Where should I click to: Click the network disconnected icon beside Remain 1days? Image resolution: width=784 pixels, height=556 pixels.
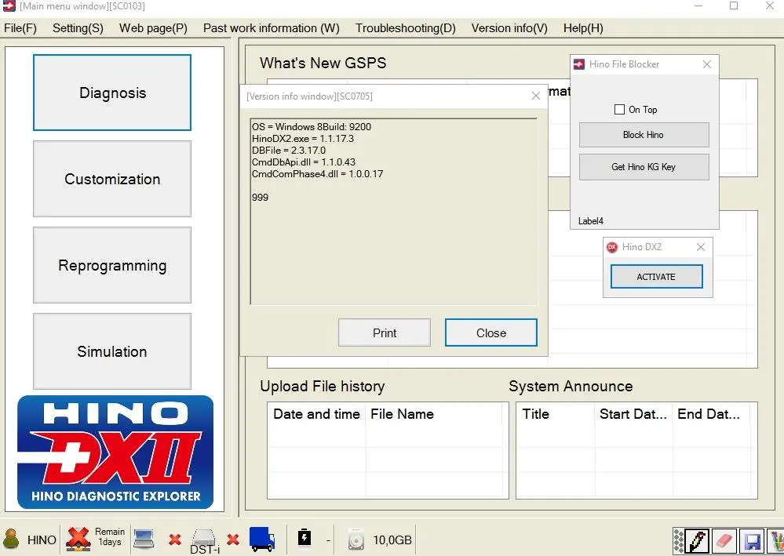pos(78,539)
